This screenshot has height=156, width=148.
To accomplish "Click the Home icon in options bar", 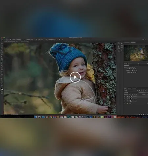I will [x=7, y=39].
